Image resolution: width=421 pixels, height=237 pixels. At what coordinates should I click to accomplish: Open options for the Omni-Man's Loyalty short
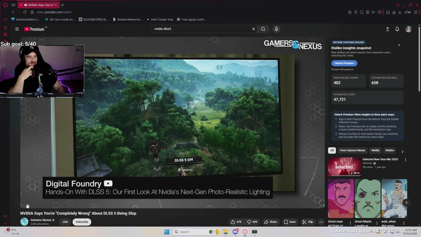click(x=377, y=223)
